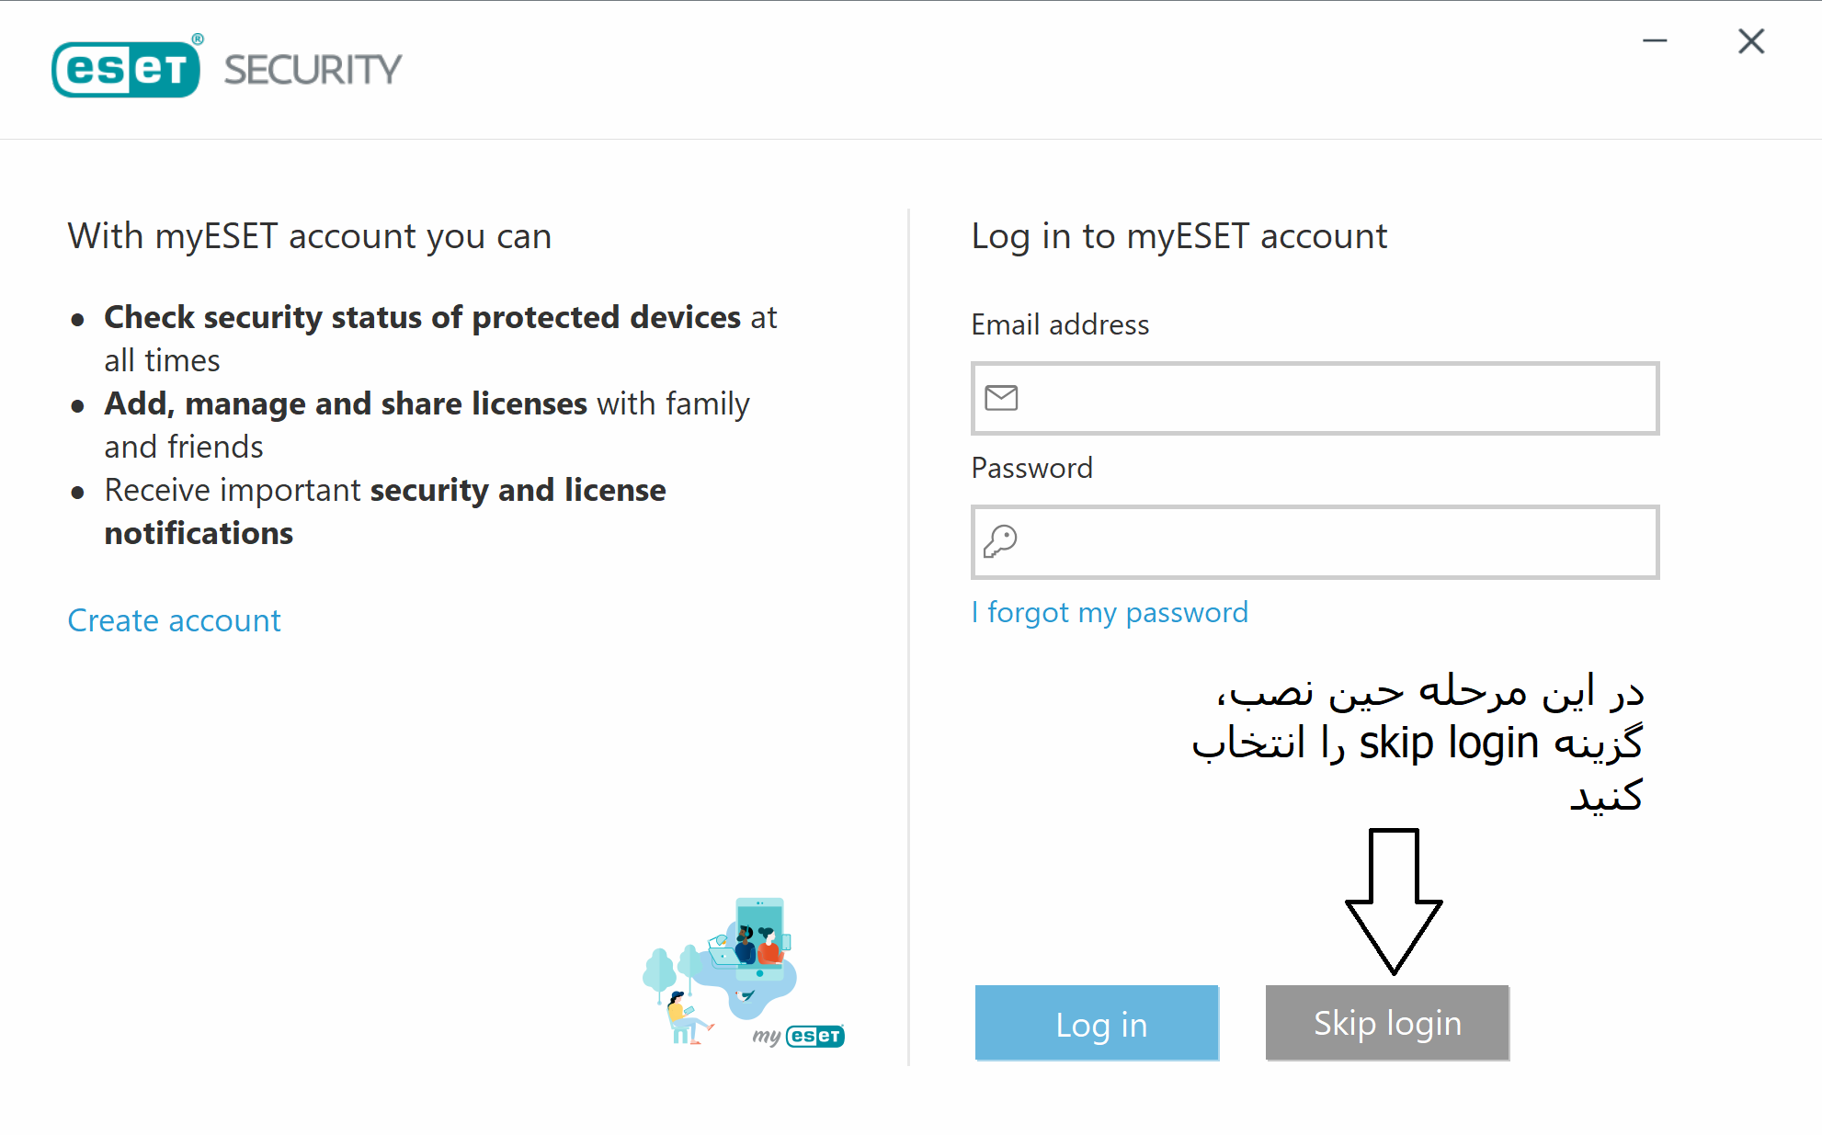Click the With myESET account you can heading
This screenshot has width=1822, height=1135.
point(309,236)
